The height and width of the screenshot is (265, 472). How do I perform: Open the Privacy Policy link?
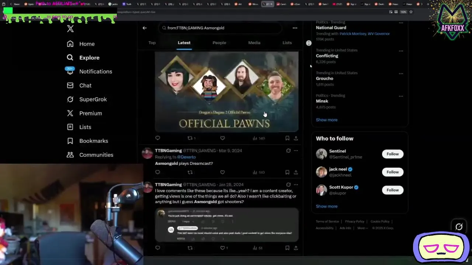354,222
